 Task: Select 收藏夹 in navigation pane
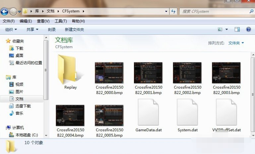(18, 41)
